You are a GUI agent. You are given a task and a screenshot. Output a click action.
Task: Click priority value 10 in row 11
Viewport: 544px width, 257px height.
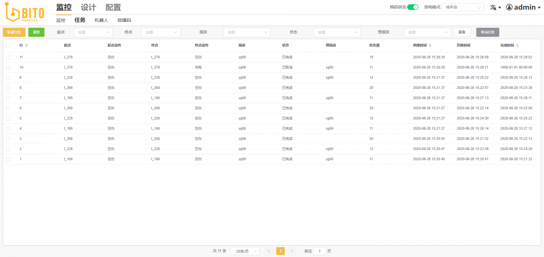(371, 57)
